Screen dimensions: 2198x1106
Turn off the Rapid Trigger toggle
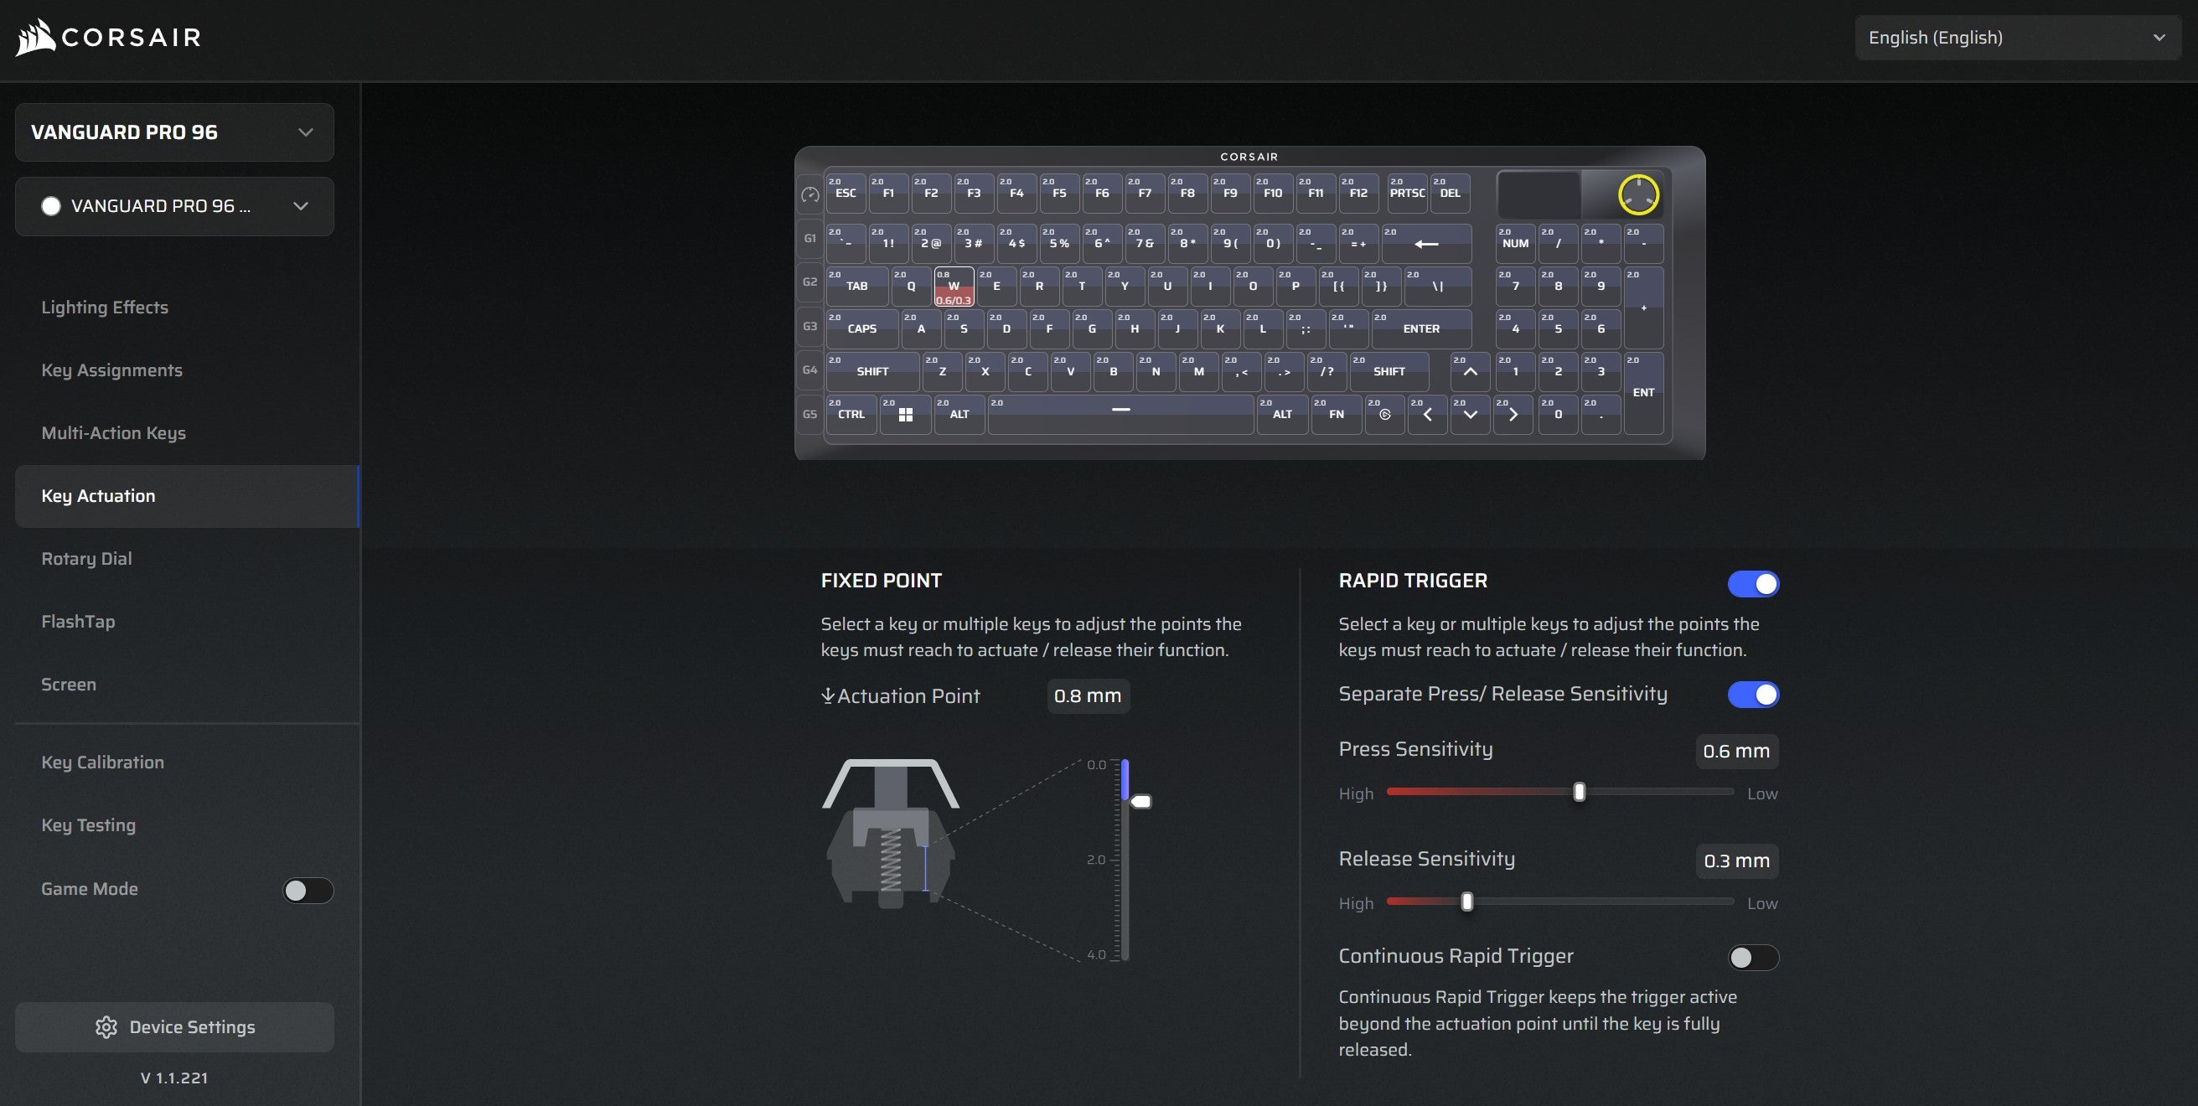point(1752,584)
